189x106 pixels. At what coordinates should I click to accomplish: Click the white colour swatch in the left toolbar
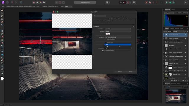2,79
